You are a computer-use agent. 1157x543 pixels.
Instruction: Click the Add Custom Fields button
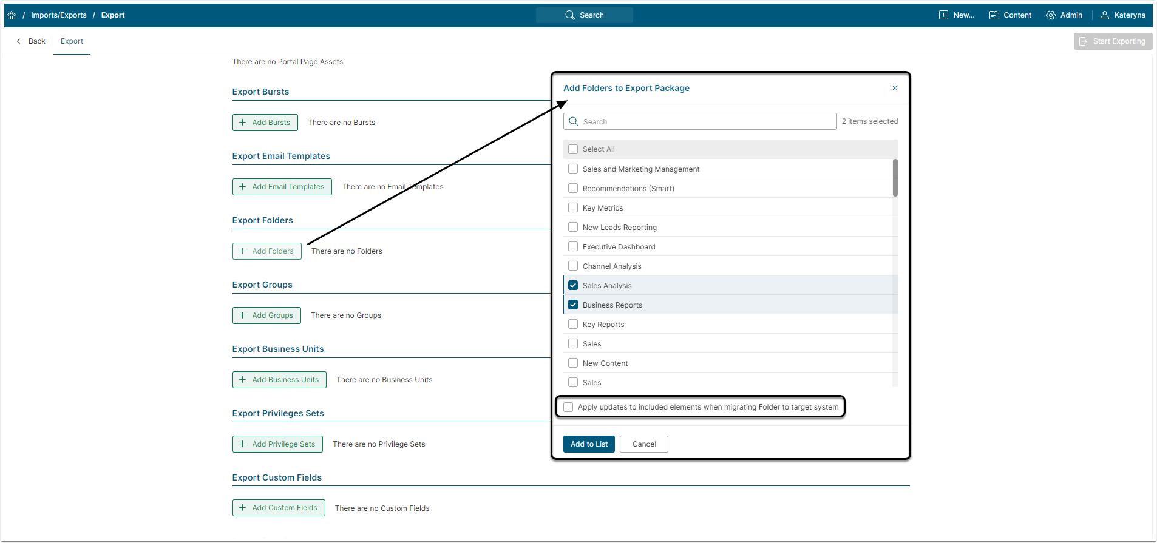click(279, 508)
